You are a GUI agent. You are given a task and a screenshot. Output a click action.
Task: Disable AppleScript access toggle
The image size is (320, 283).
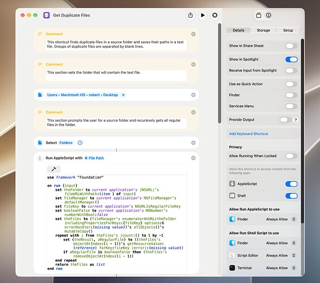tap(291, 184)
